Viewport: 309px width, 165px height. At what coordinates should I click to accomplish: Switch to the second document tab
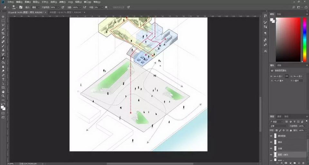coord(66,12)
